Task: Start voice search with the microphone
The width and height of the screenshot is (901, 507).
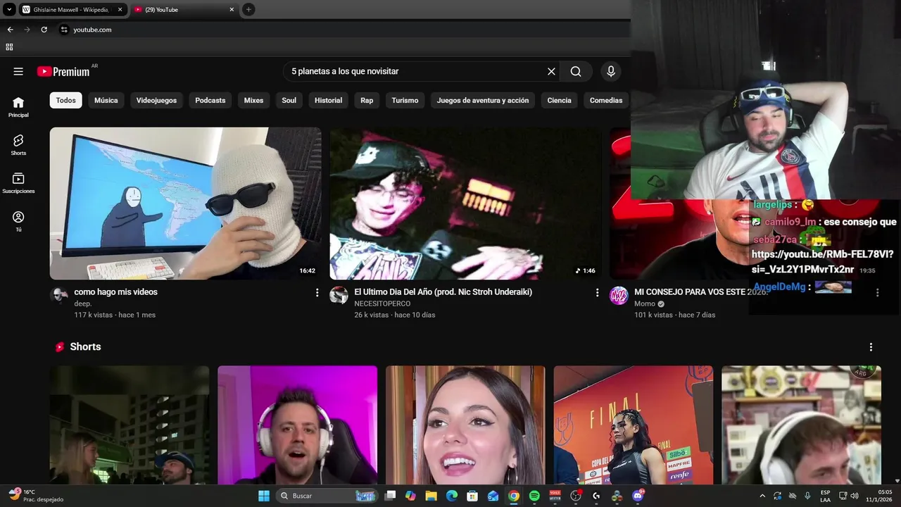Action: [611, 71]
